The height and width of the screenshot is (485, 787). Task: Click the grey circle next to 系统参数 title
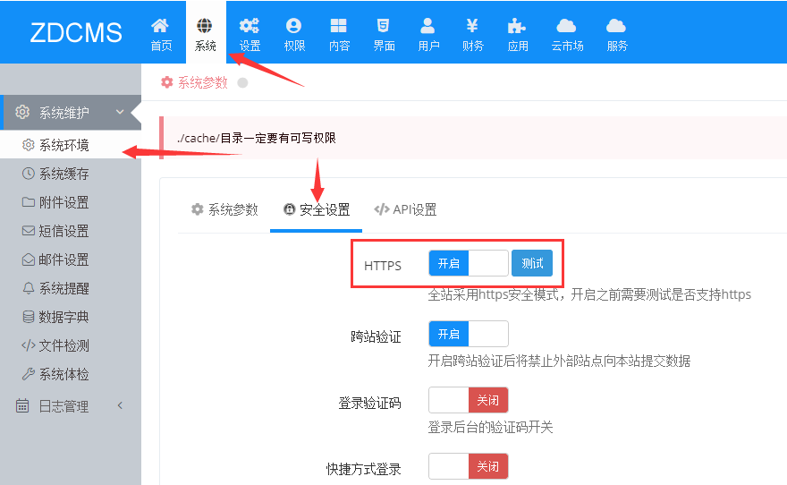click(x=242, y=82)
